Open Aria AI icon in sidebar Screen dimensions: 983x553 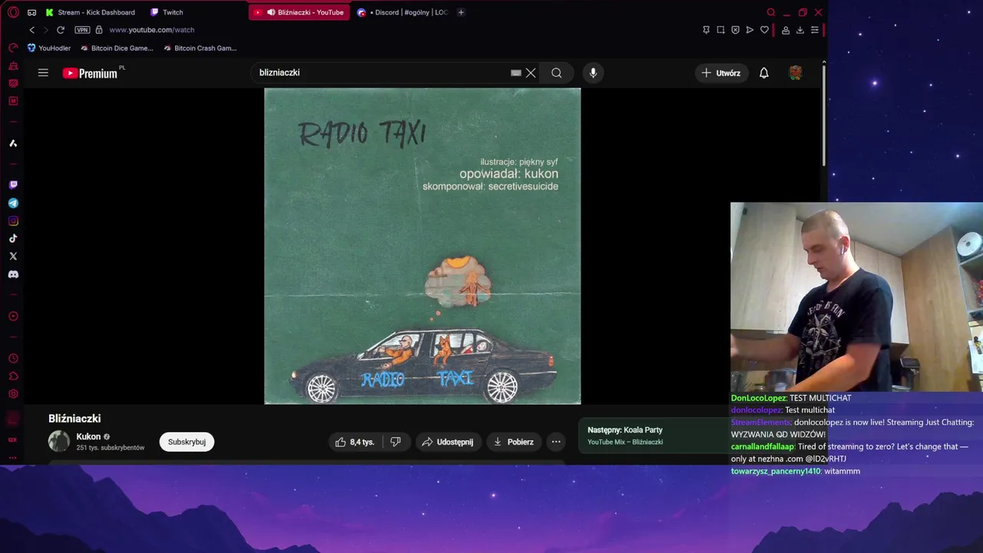pos(13,144)
